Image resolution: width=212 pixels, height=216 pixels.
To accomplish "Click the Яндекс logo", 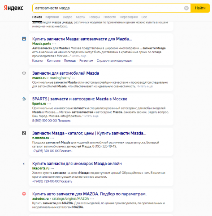I will pos(13,8).
